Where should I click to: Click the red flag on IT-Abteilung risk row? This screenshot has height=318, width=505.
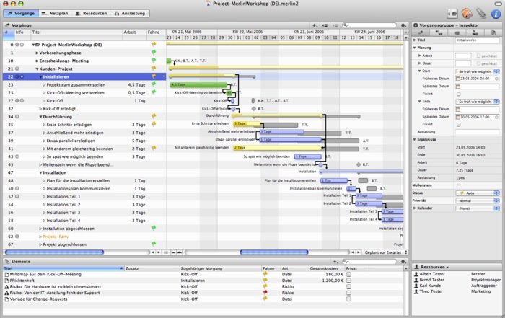click(265, 293)
